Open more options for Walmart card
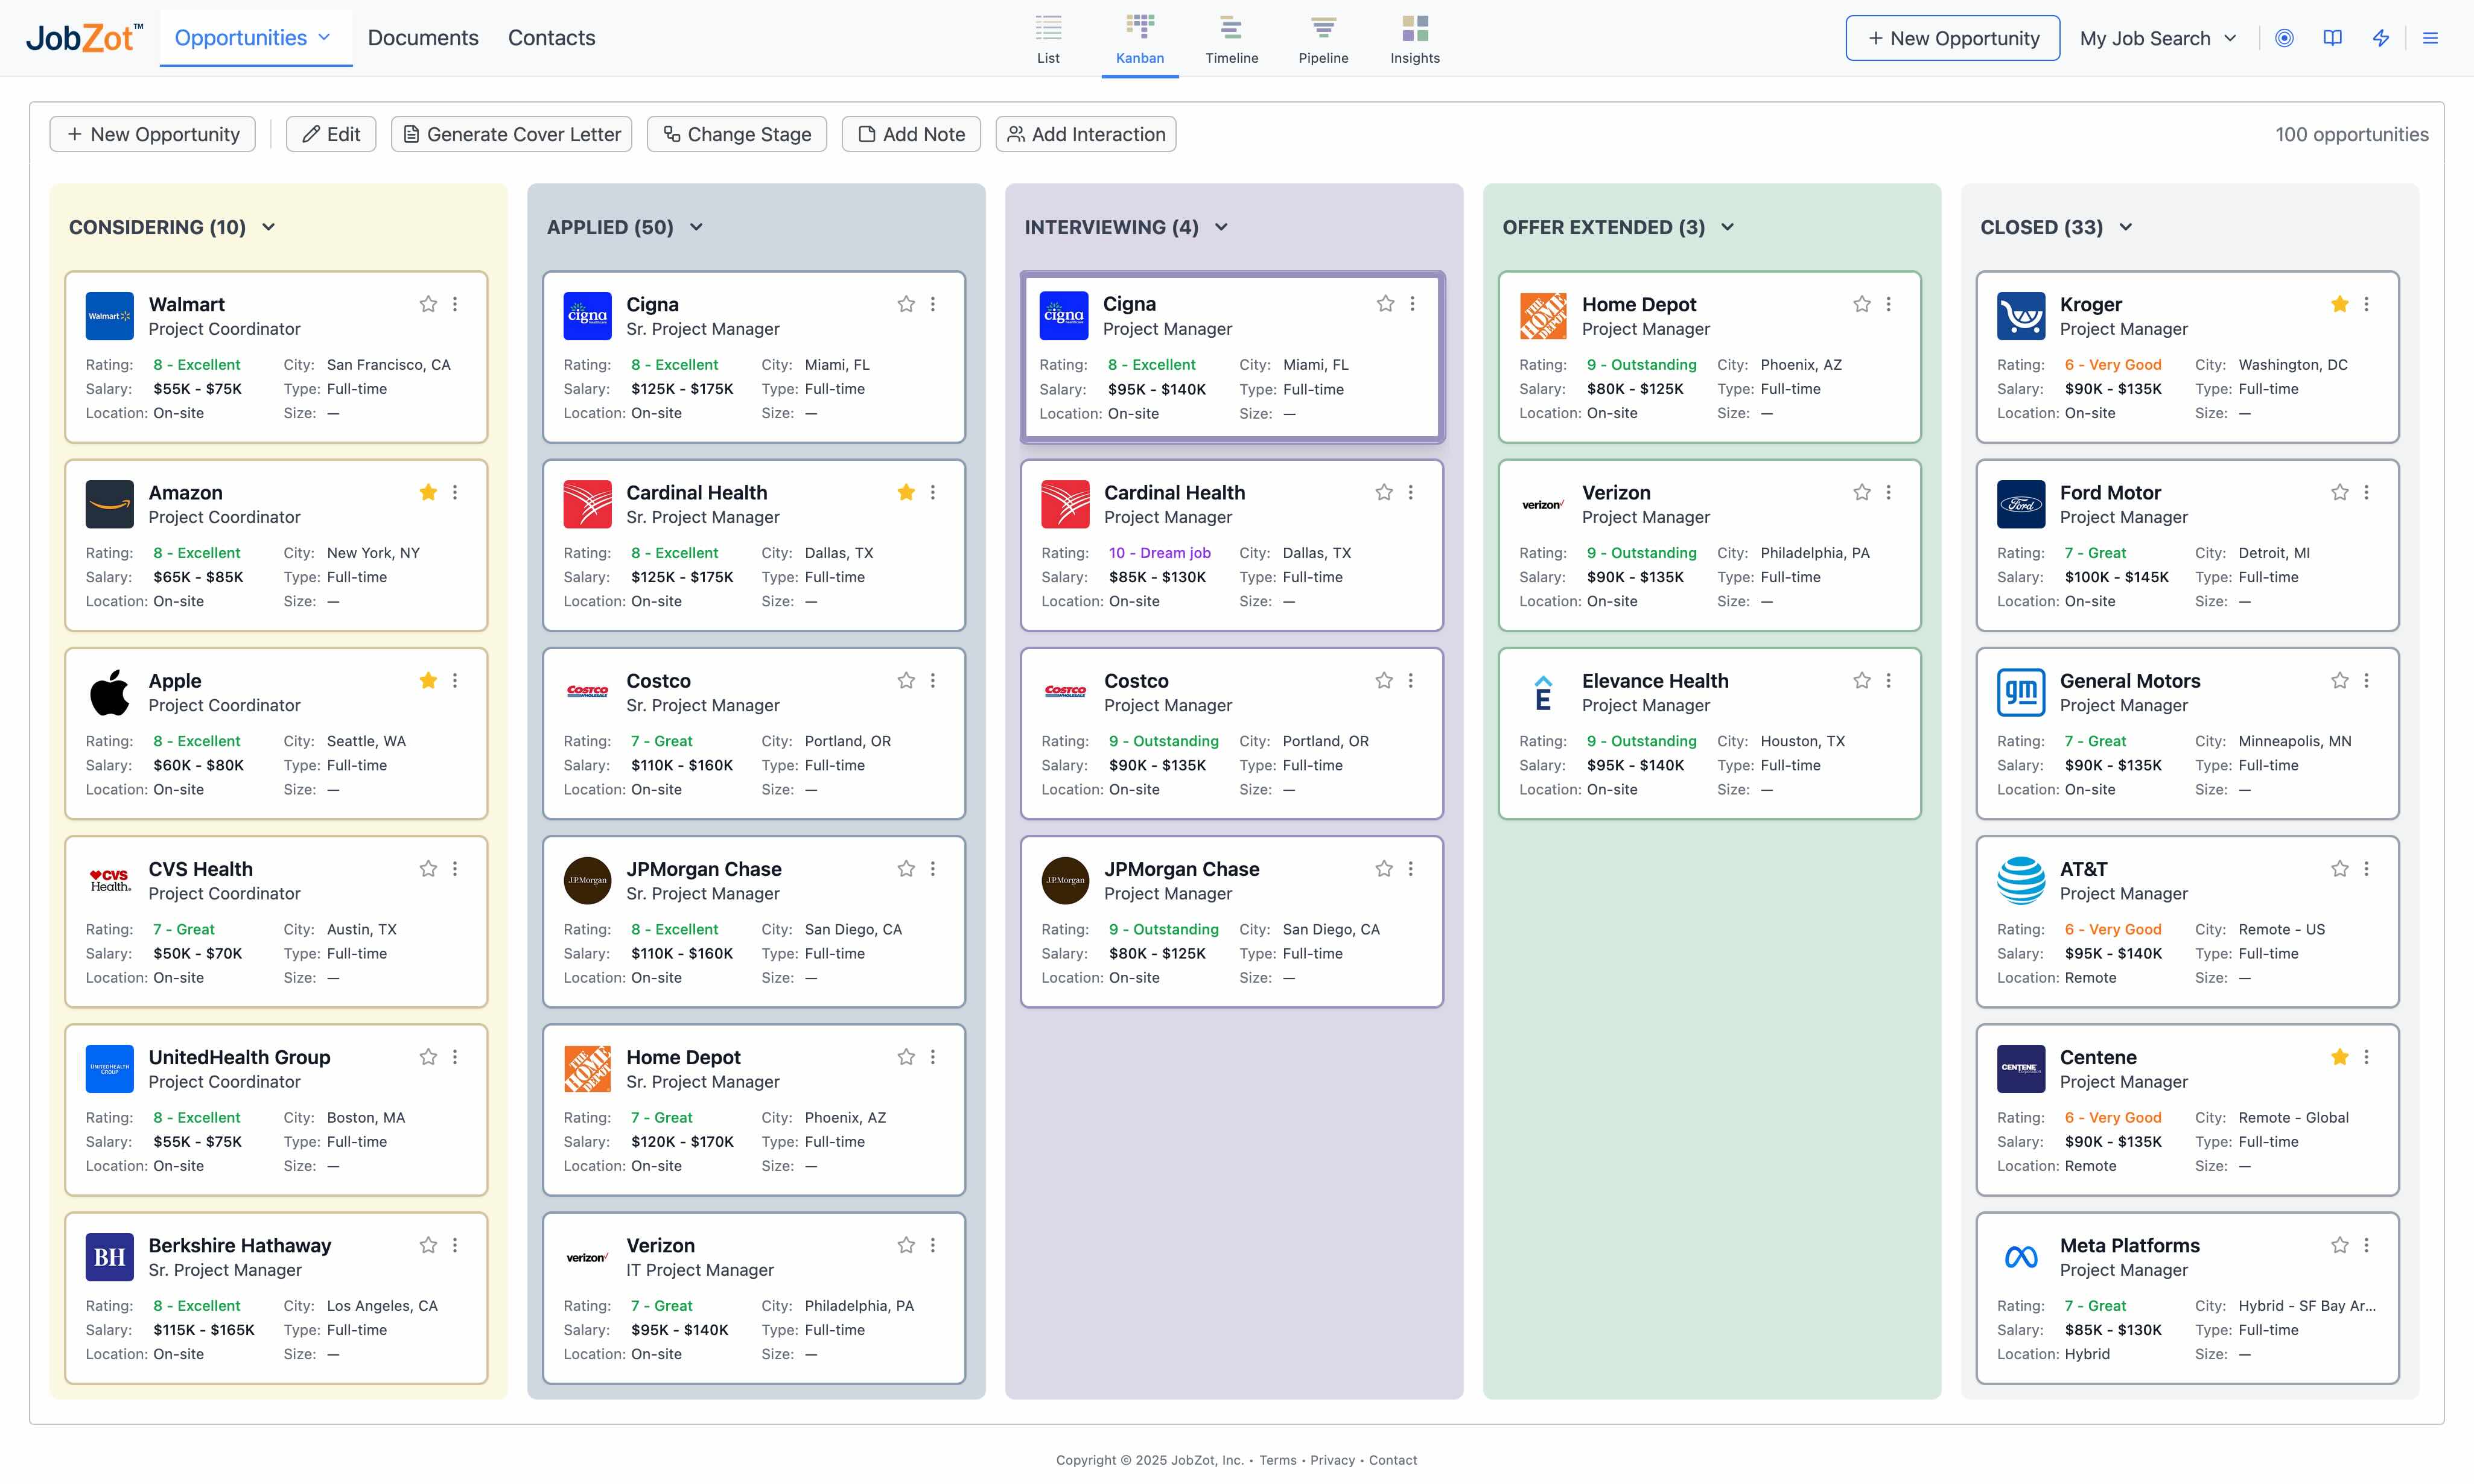The width and height of the screenshot is (2474, 1484). tap(455, 304)
